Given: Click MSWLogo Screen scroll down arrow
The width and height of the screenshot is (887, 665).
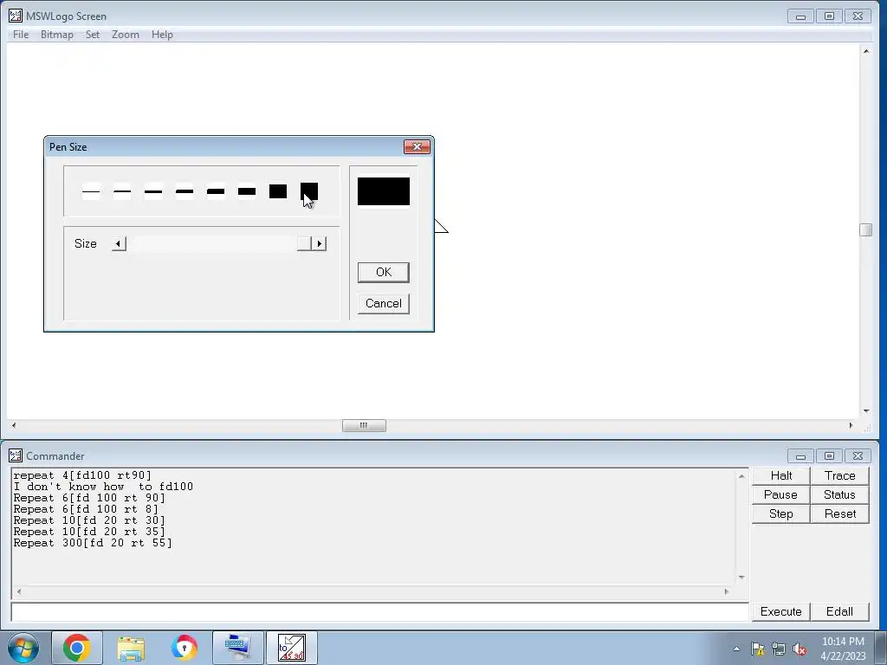Looking at the screenshot, I should 865,411.
